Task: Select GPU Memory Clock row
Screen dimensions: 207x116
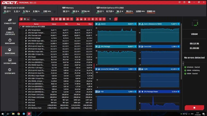Action: [56, 108]
